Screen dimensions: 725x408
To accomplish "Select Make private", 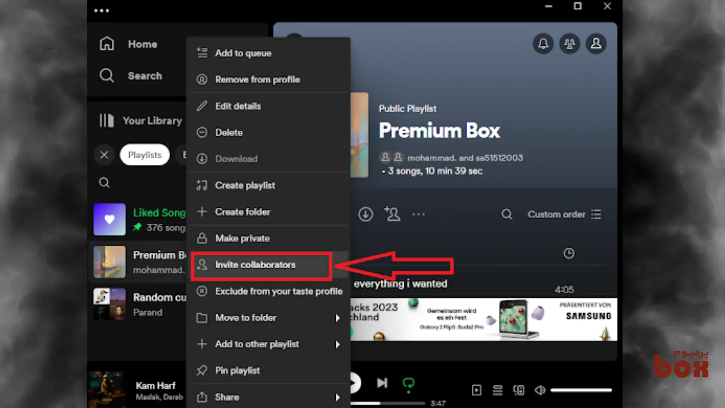I will (269, 238).
